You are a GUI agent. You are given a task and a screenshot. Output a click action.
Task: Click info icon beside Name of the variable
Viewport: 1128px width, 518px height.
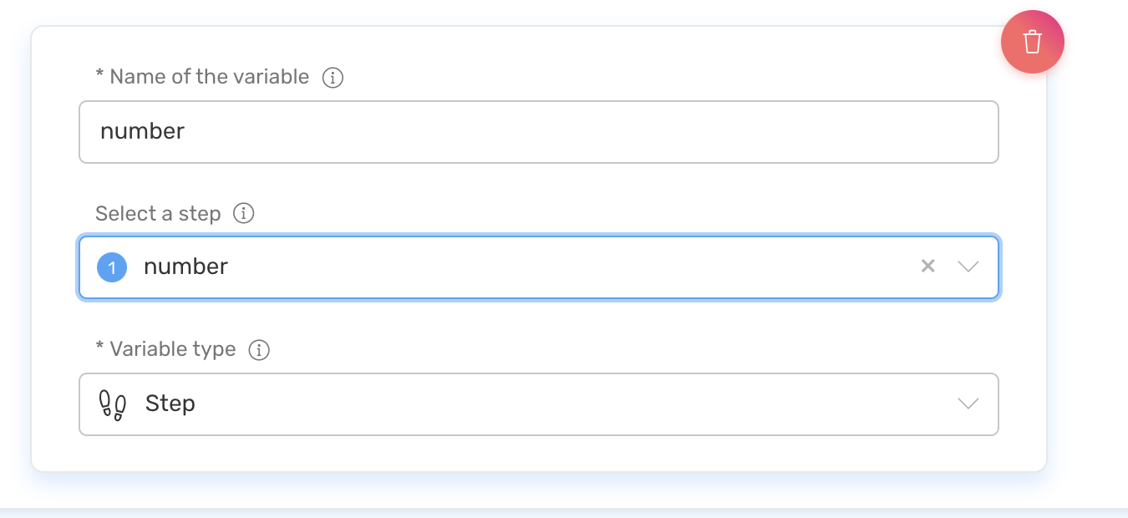point(333,78)
